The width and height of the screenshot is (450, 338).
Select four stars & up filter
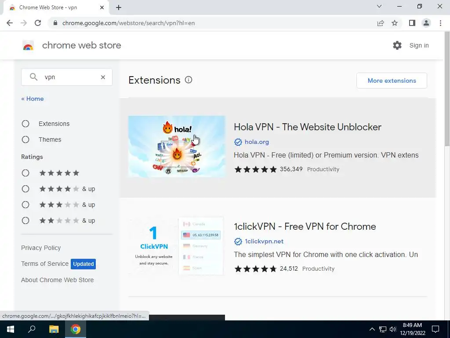[25, 189]
